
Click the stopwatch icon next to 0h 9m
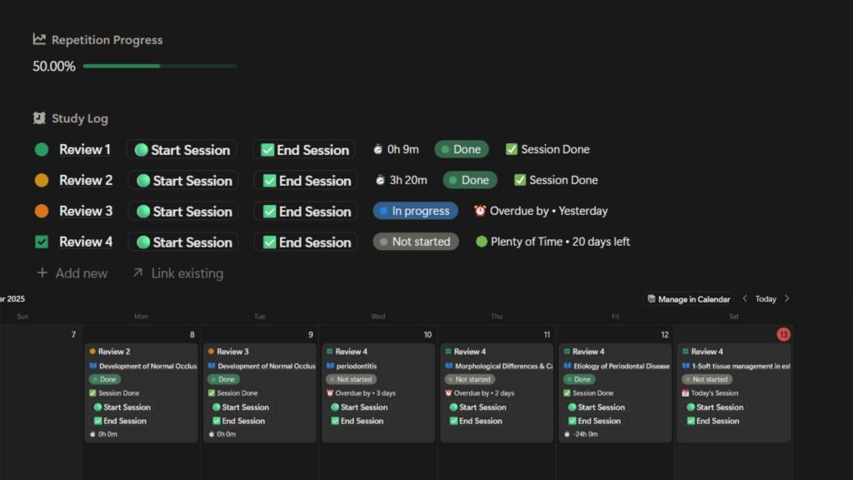(x=378, y=150)
